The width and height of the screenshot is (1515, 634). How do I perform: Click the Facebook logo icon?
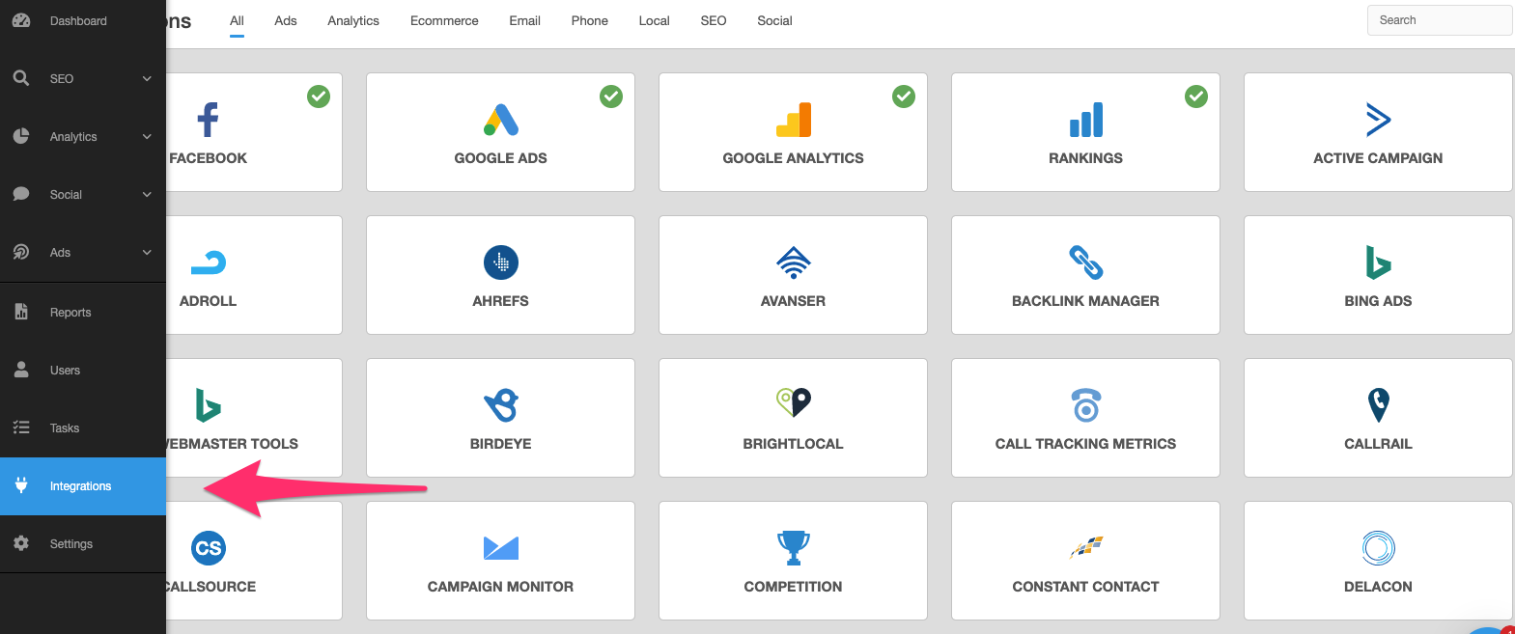pos(208,120)
